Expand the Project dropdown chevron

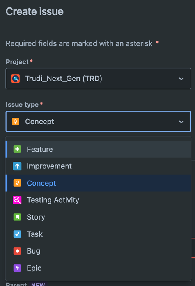181,79
